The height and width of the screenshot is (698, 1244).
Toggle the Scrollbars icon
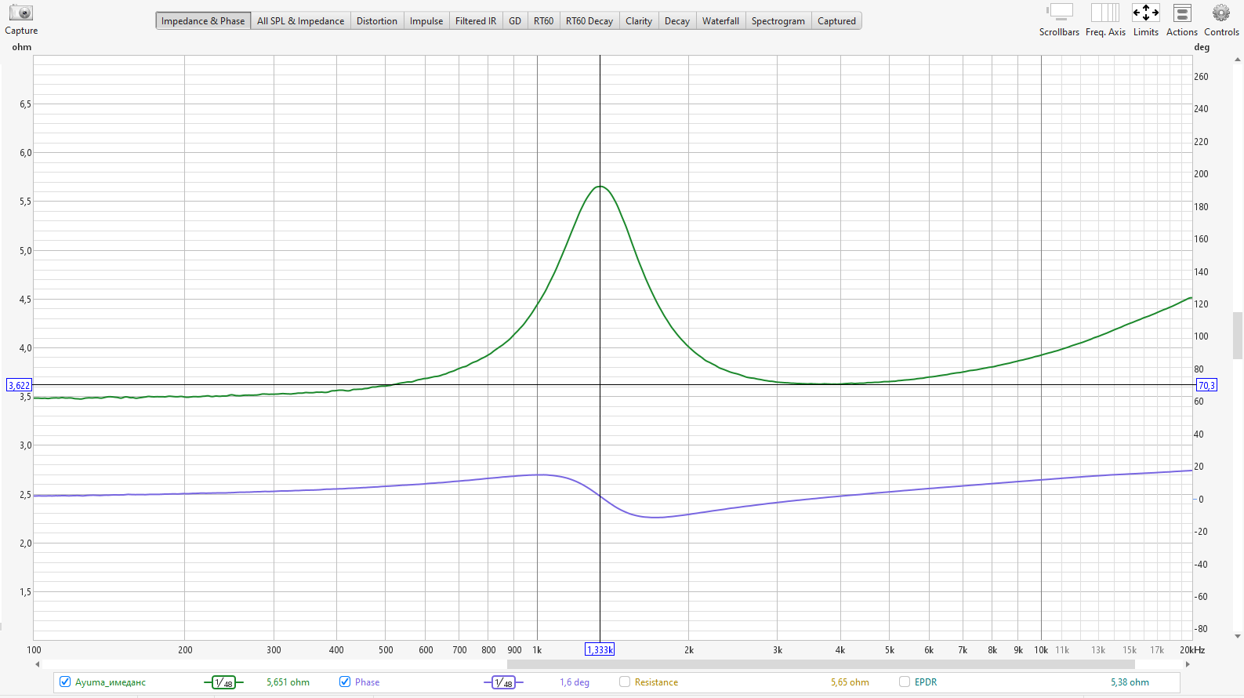click(x=1060, y=13)
